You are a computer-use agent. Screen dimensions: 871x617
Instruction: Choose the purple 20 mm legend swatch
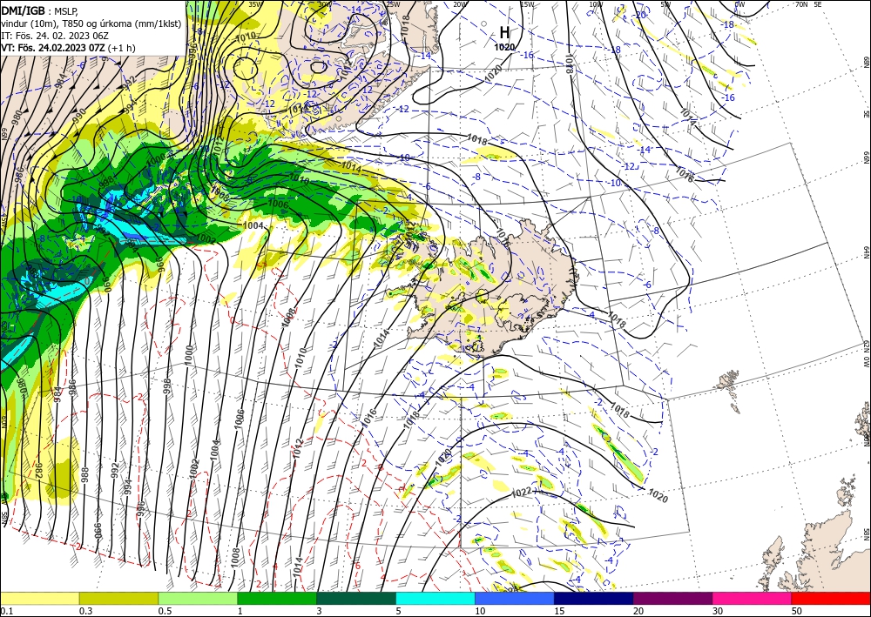coord(672,598)
